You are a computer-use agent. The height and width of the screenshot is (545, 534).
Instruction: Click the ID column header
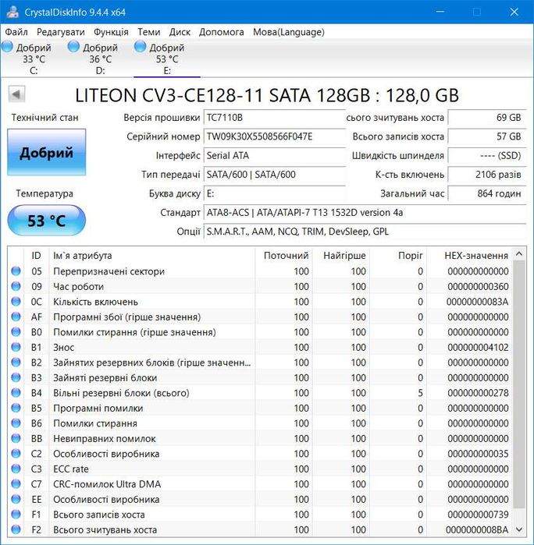click(36, 256)
